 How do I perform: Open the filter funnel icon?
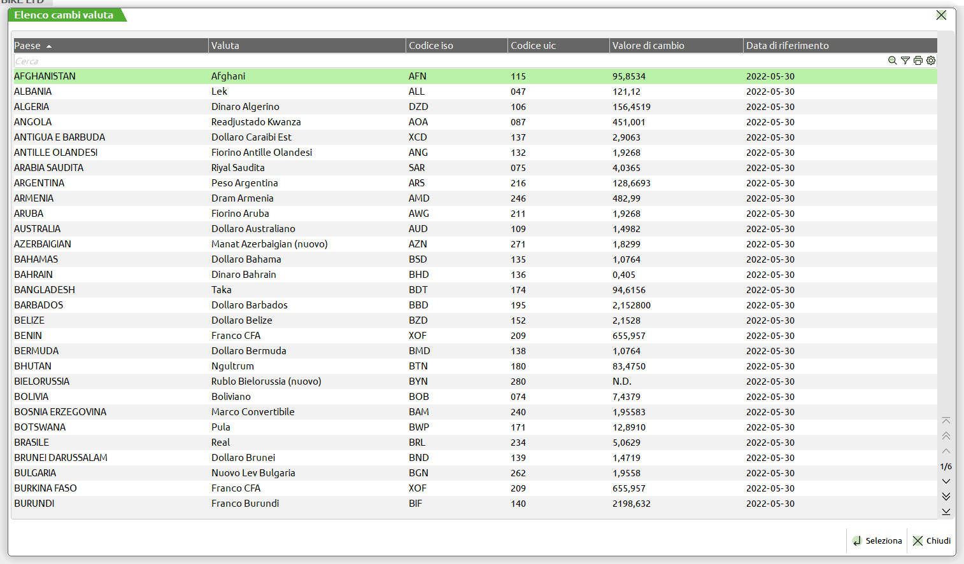click(x=905, y=60)
